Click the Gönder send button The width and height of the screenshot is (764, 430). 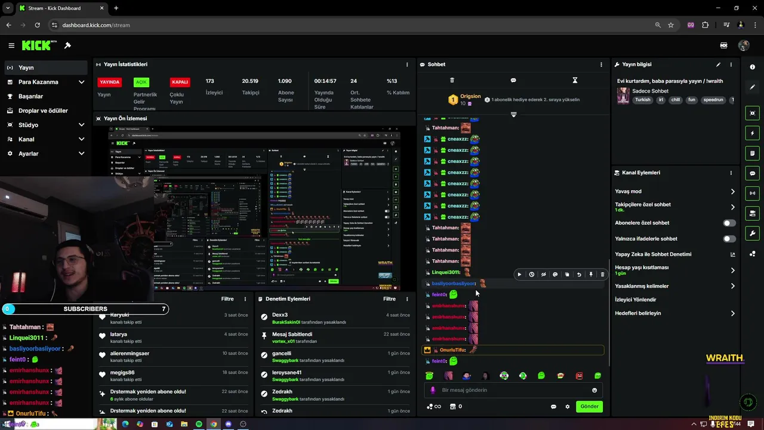(589, 407)
